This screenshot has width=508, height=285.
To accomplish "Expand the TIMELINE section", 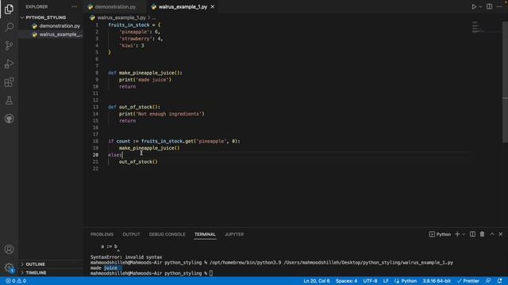I will click(36, 272).
